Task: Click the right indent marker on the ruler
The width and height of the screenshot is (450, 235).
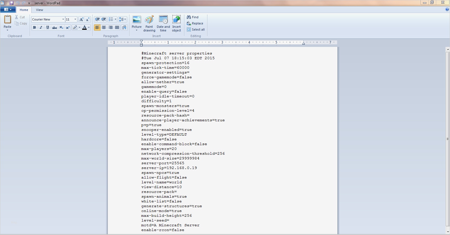Action: [x=303, y=43]
